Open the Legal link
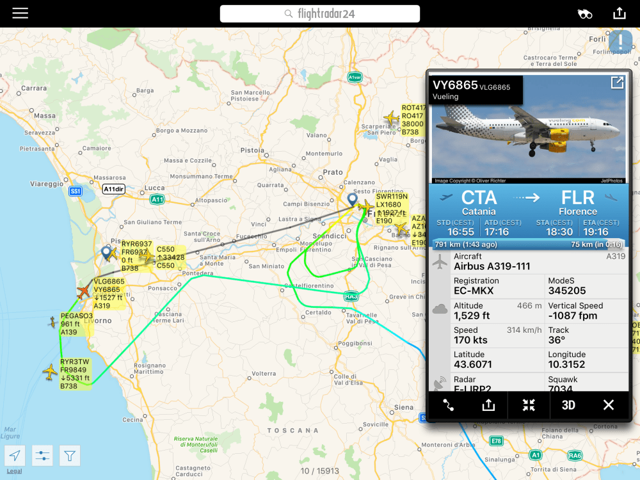Image resolution: width=640 pixels, height=480 pixels. (14, 471)
